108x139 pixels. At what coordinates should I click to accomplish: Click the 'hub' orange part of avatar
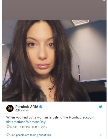pyautogui.click(x=10, y=109)
